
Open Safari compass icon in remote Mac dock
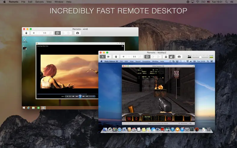pyautogui.click(x=120, y=129)
